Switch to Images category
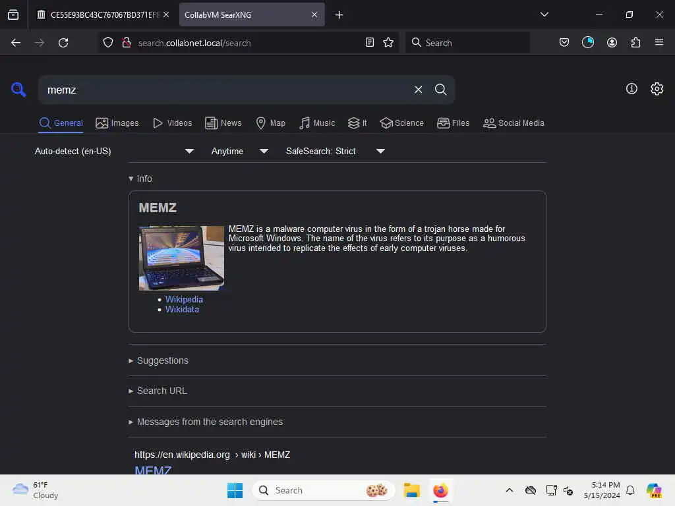Viewport: 675px width, 506px height. (117, 123)
